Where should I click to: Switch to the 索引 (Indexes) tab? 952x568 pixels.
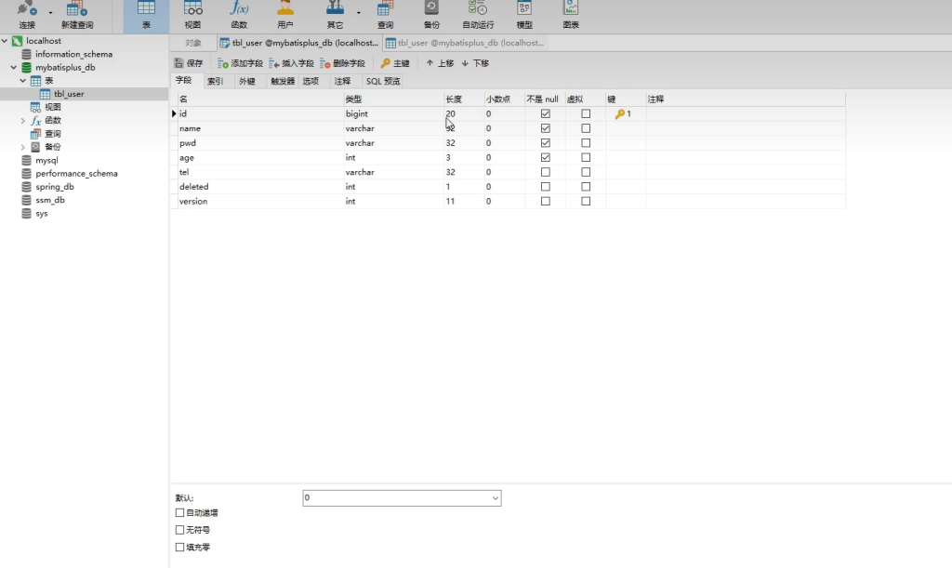pyautogui.click(x=215, y=82)
